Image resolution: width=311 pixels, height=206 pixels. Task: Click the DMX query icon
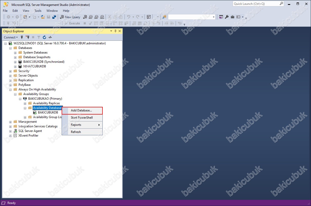[x=96, y=17]
